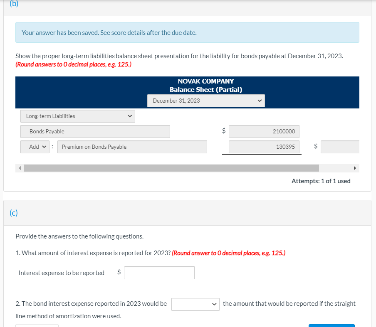Click the horizontal scrollbar track
This screenshot has height=327, width=376.
point(187,168)
